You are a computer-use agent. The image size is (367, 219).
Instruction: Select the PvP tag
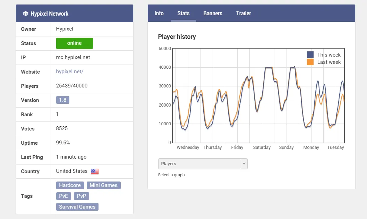point(82,196)
